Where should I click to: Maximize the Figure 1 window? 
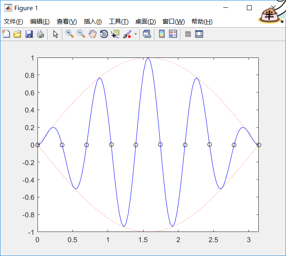[x=249, y=8]
